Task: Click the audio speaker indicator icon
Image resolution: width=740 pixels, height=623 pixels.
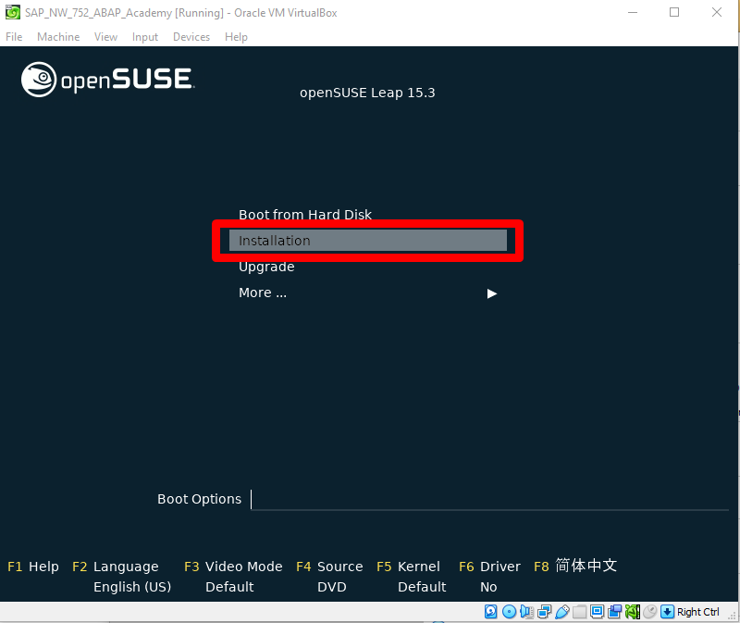Action: pyautogui.click(x=526, y=612)
